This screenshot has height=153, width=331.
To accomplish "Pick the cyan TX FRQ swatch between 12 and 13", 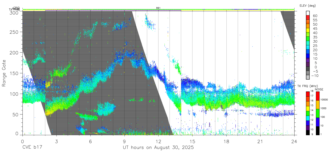I will pos(308,118).
